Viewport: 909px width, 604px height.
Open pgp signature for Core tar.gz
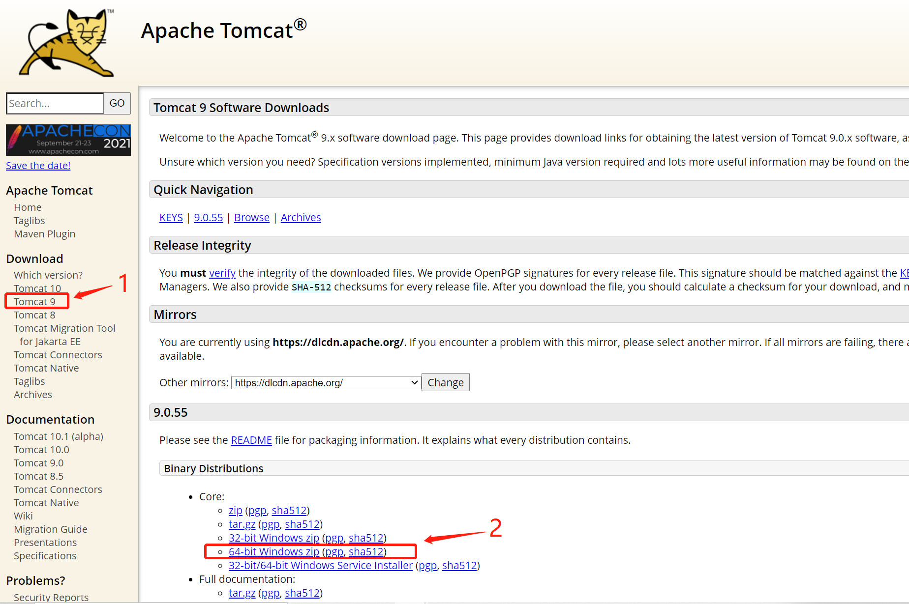coord(271,524)
